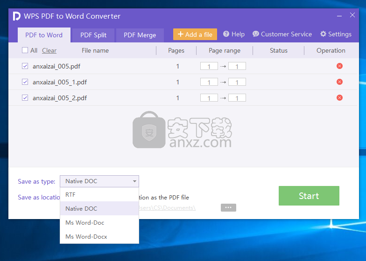Choose Ms Word-Doc from the type list

99,223
